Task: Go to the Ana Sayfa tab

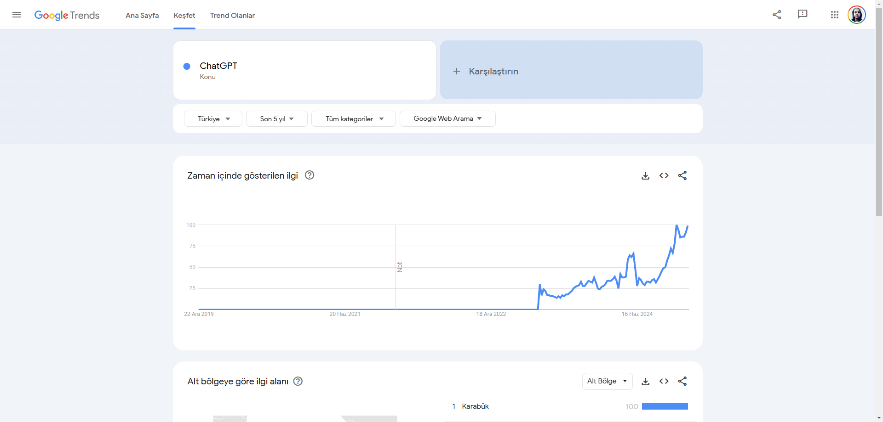Action: [142, 15]
